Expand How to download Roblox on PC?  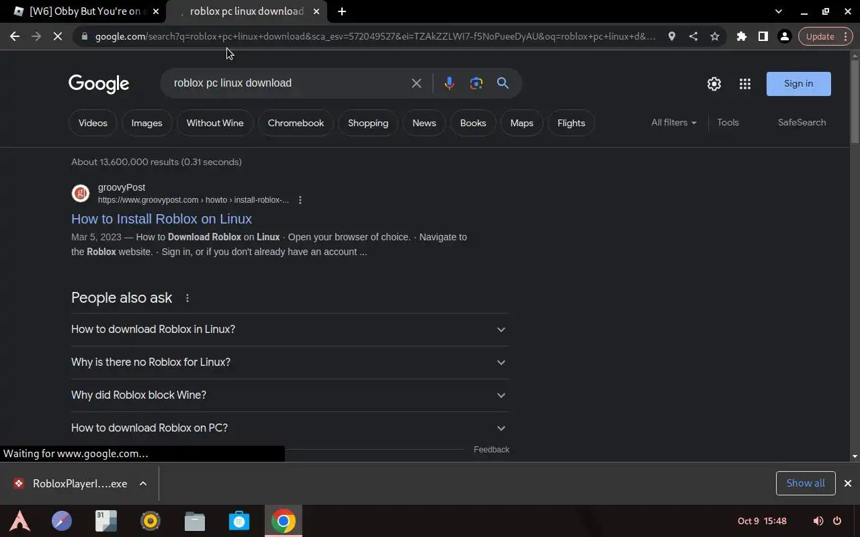(x=290, y=428)
